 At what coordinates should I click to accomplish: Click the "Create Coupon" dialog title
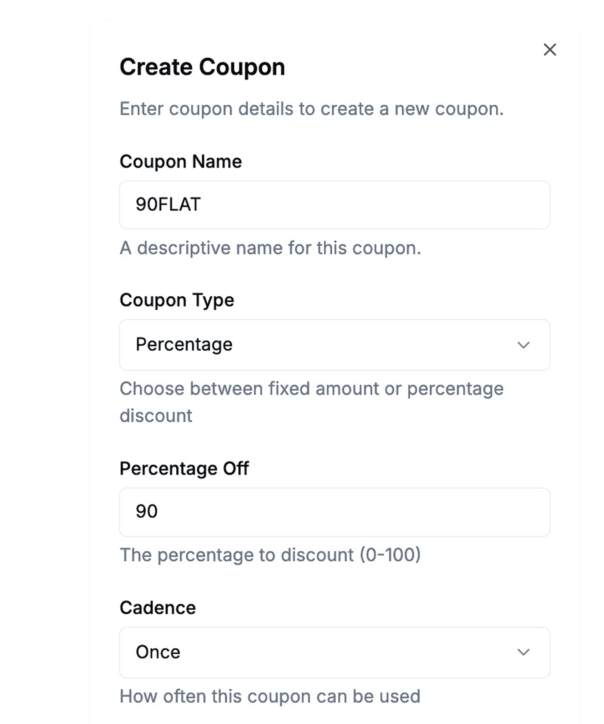(202, 67)
